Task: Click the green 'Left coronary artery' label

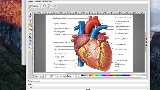Action: pos(121,49)
